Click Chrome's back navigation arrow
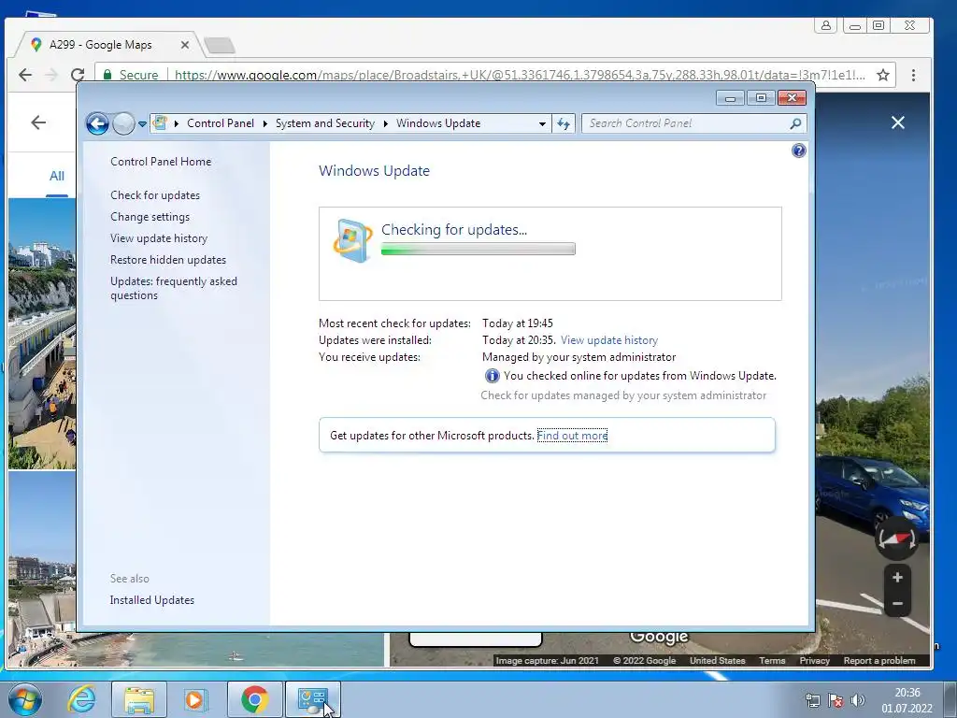957x718 pixels. (25, 75)
